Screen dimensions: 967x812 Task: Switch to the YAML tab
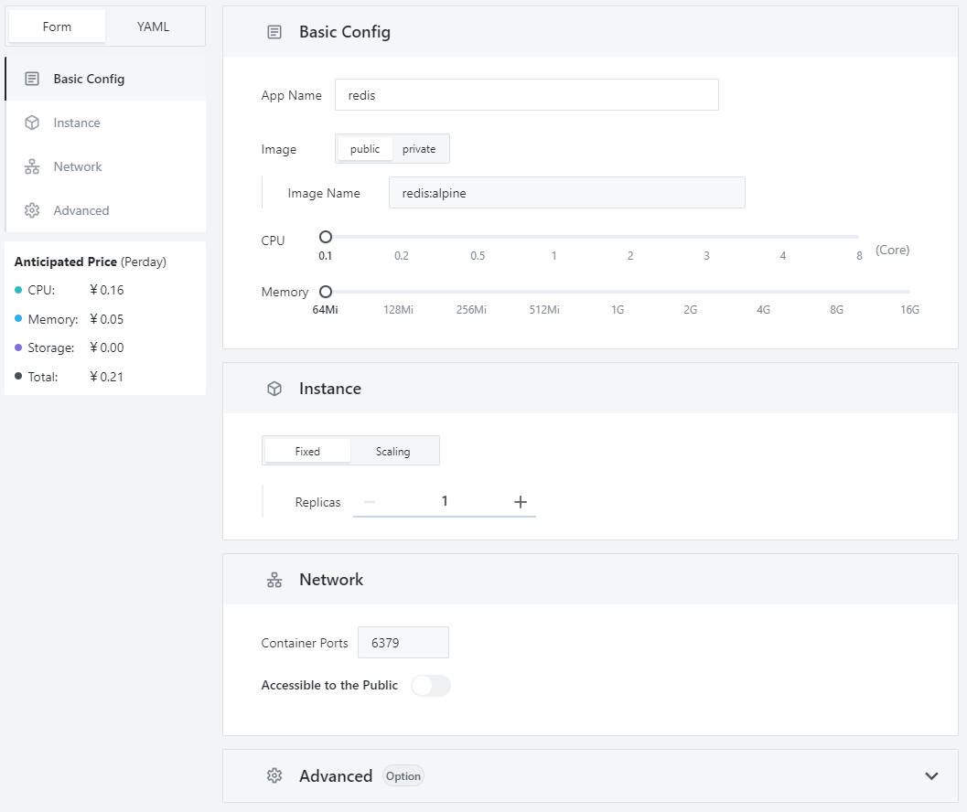click(x=153, y=27)
